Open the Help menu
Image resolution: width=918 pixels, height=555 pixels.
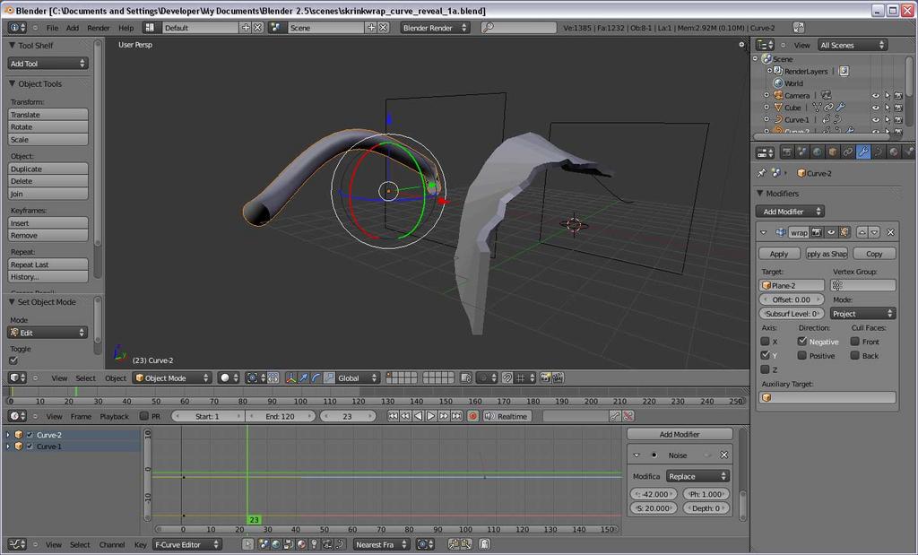pos(126,28)
